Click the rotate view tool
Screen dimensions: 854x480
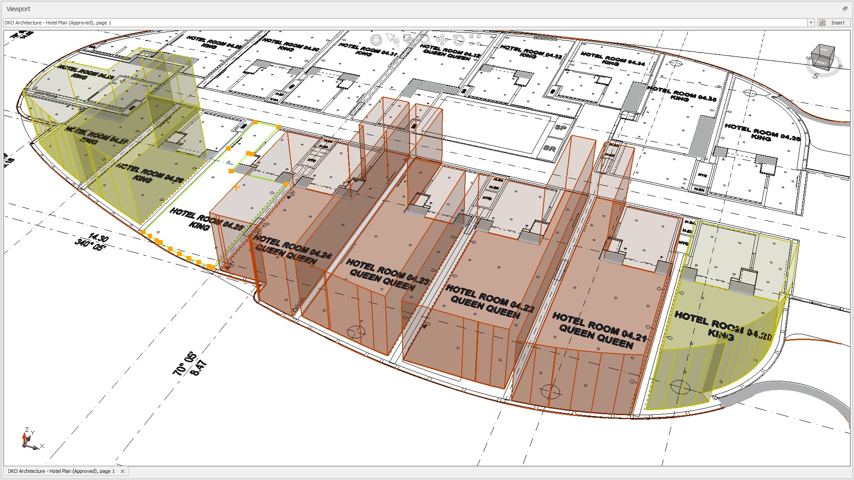(x=459, y=40)
